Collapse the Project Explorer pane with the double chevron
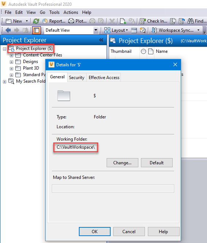207x243 pixels. [x=101, y=40]
